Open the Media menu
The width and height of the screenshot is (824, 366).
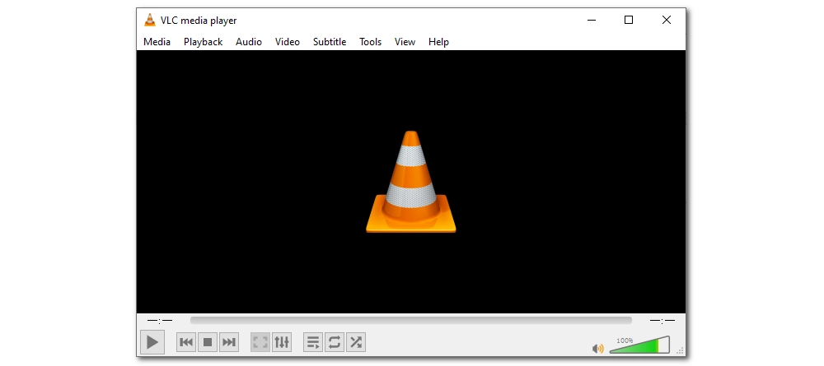(157, 42)
